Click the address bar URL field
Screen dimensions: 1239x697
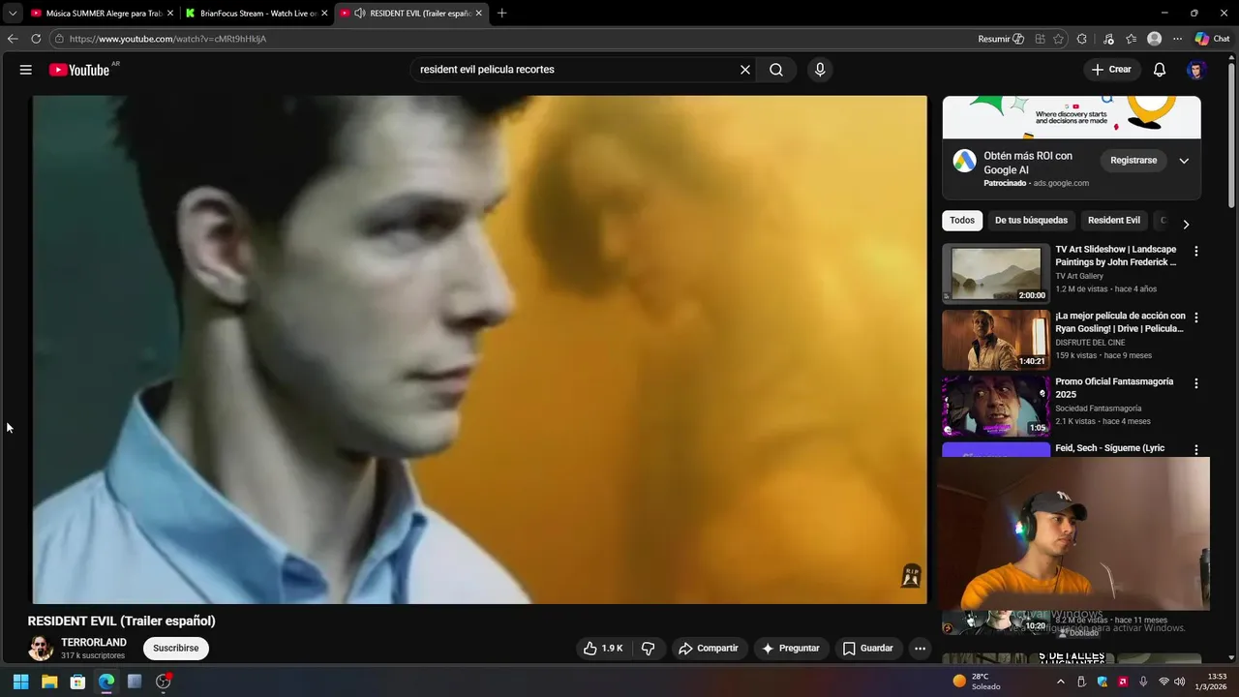tap(513, 39)
